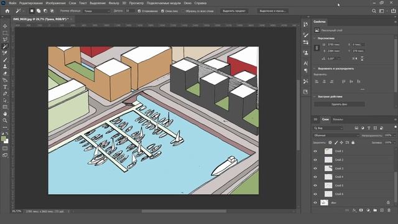Open the Непрозрачность opacity dropdown

click(394, 136)
